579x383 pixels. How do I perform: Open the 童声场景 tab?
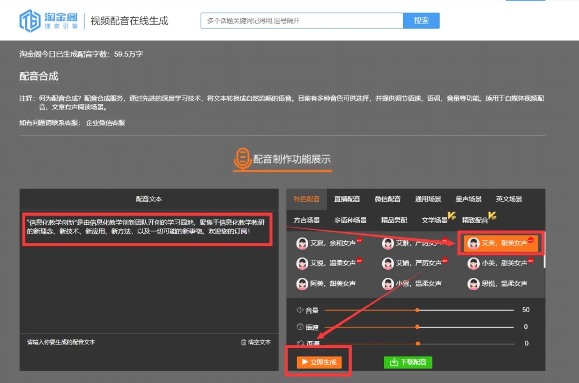pyautogui.click(x=468, y=199)
